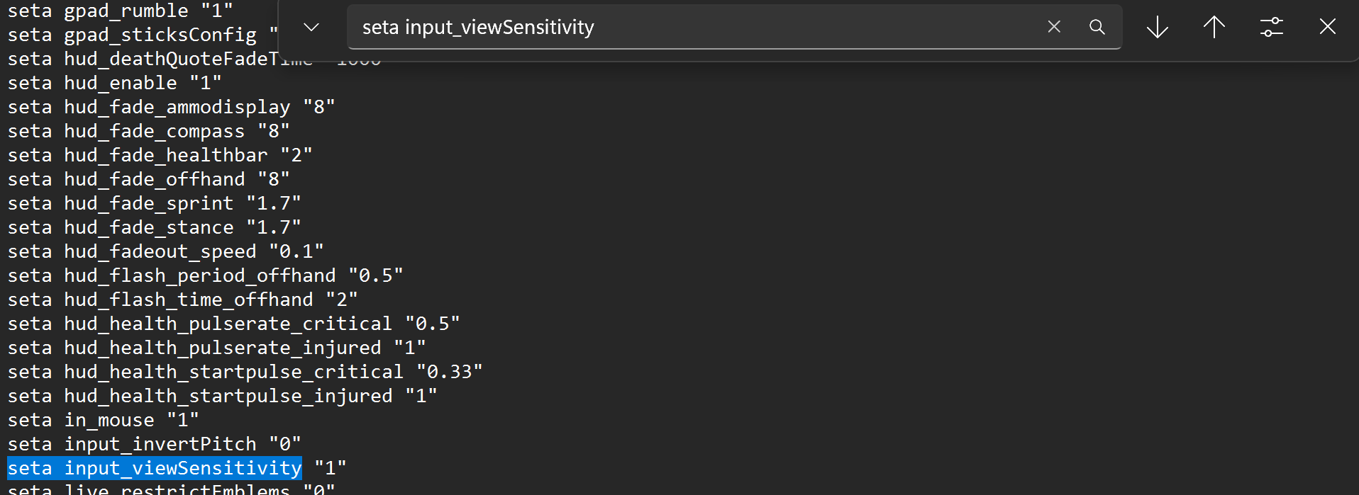The height and width of the screenshot is (495, 1359).
Task: Click the magnifier search icon
Action: click(x=1097, y=27)
